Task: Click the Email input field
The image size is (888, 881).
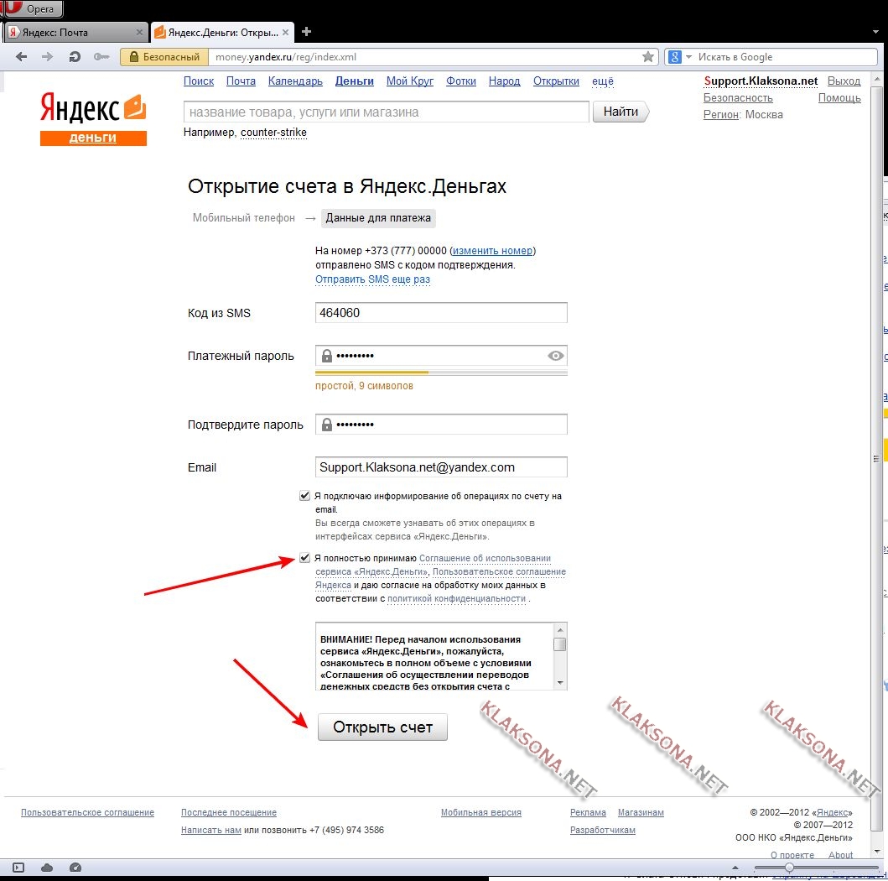Action: [x=441, y=467]
